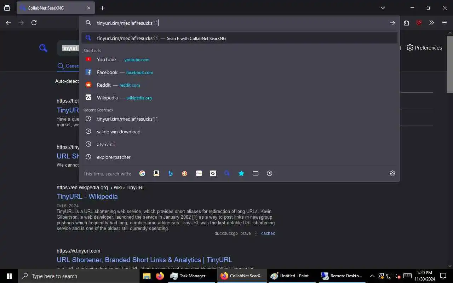
Task: Search history using clock icon
Action: [x=270, y=173]
